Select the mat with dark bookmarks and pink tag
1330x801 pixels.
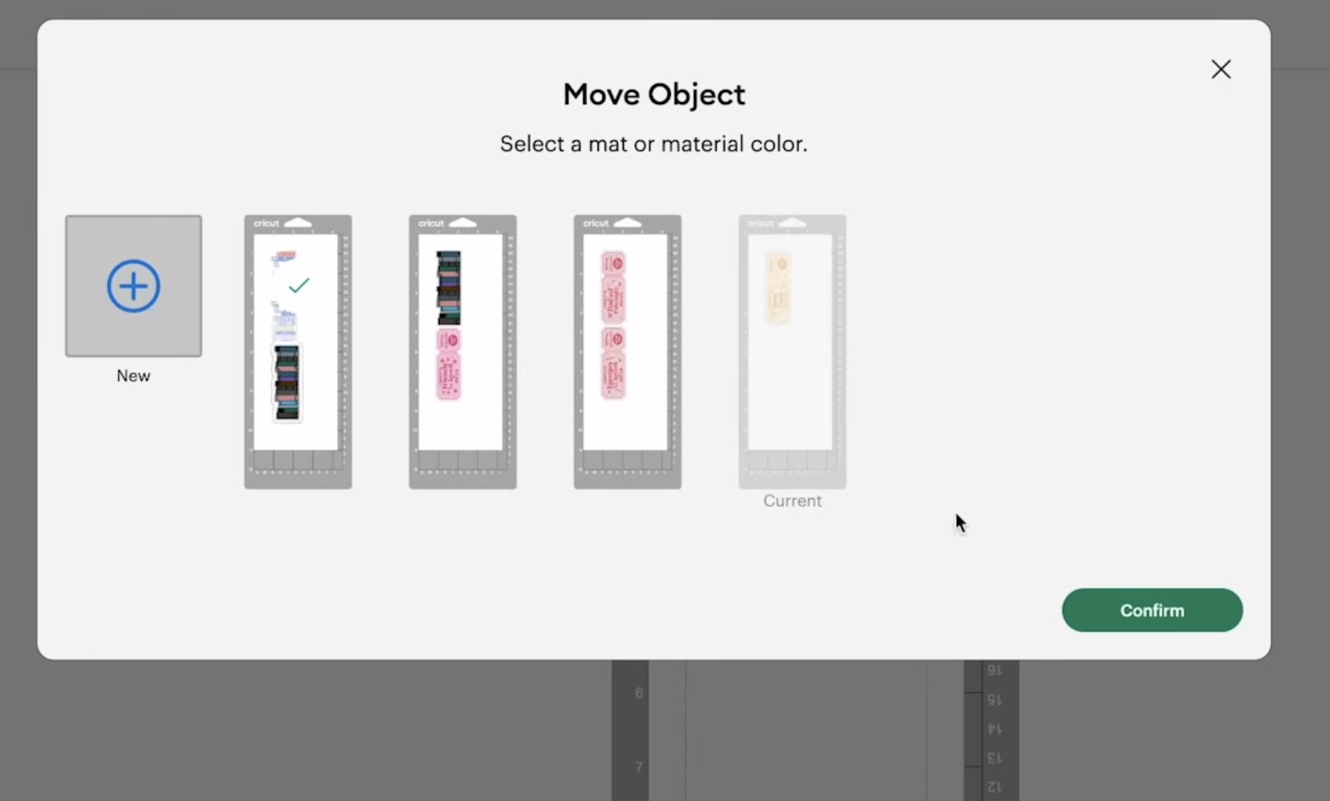click(462, 352)
